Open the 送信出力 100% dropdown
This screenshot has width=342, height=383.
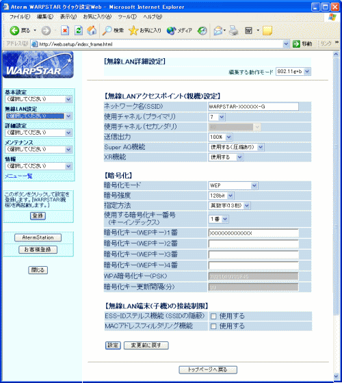click(x=220, y=137)
